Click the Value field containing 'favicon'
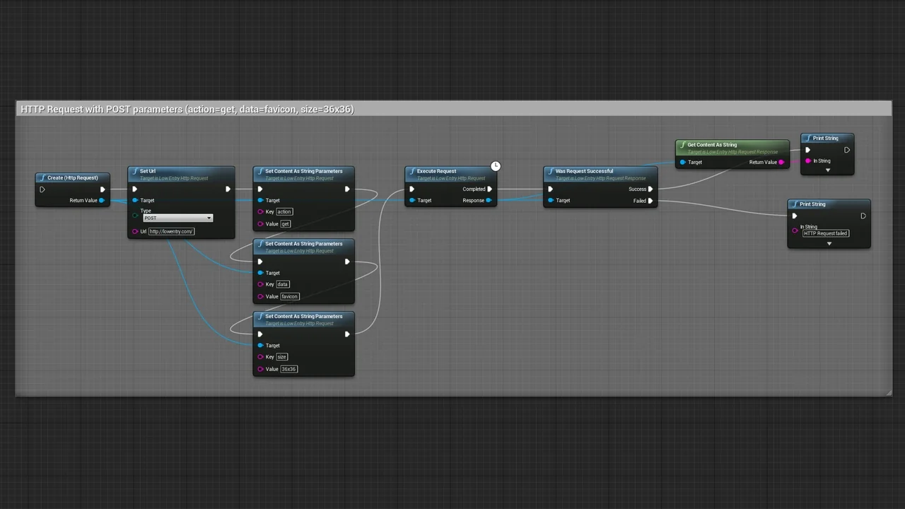The image size is (905, 509). click(x=290, y=296)
